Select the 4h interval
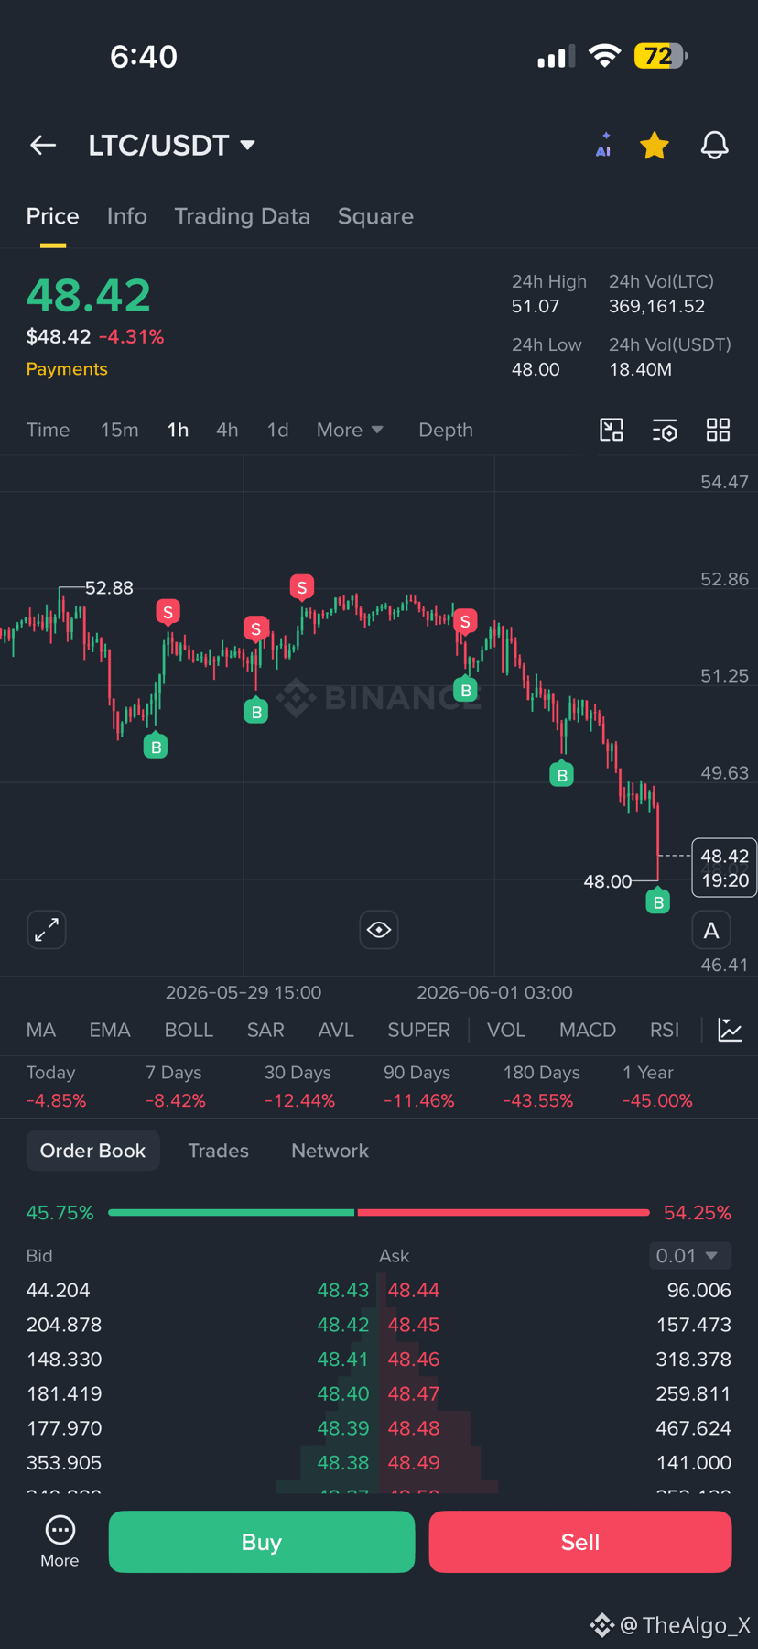Image resolution: width=758 pixels, height=1649 pixels. [x=227, y=430]
